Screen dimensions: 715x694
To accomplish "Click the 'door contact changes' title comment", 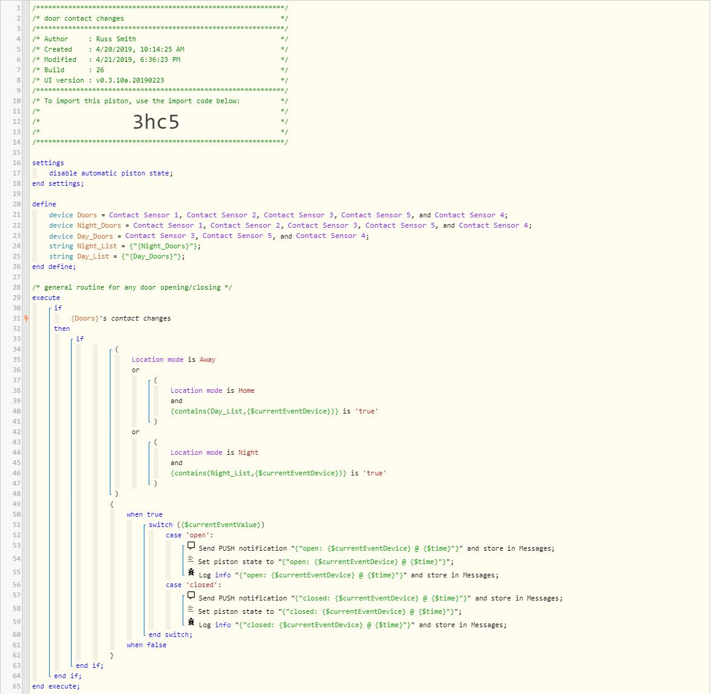I will 84,18.
